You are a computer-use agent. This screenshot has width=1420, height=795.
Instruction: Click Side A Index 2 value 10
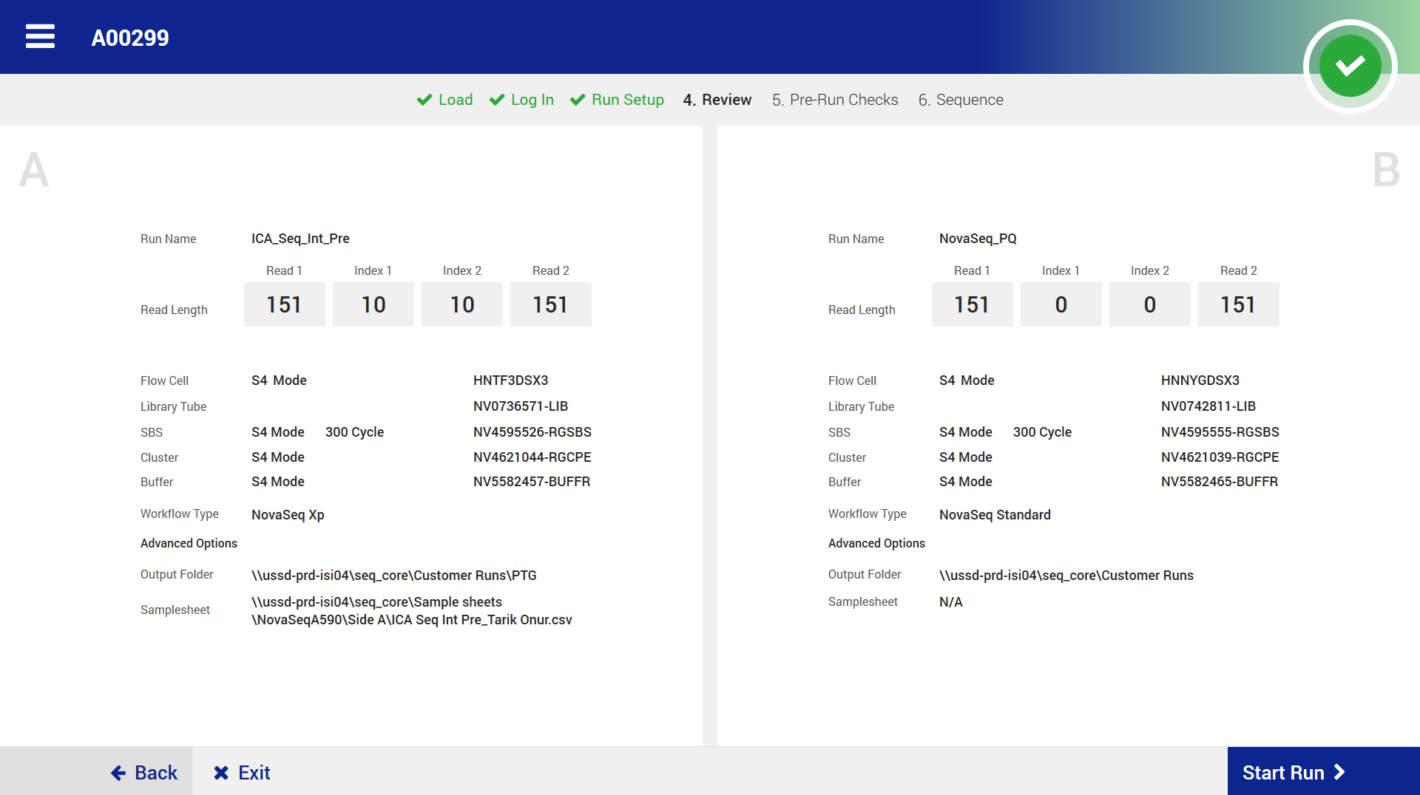[462, 304]
